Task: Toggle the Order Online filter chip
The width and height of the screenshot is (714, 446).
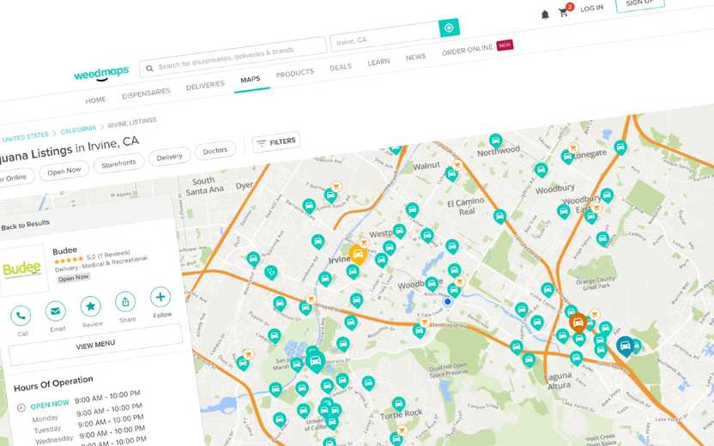Action: [x=14, y=178]
